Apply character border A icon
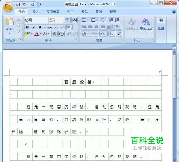 point(74,20)
